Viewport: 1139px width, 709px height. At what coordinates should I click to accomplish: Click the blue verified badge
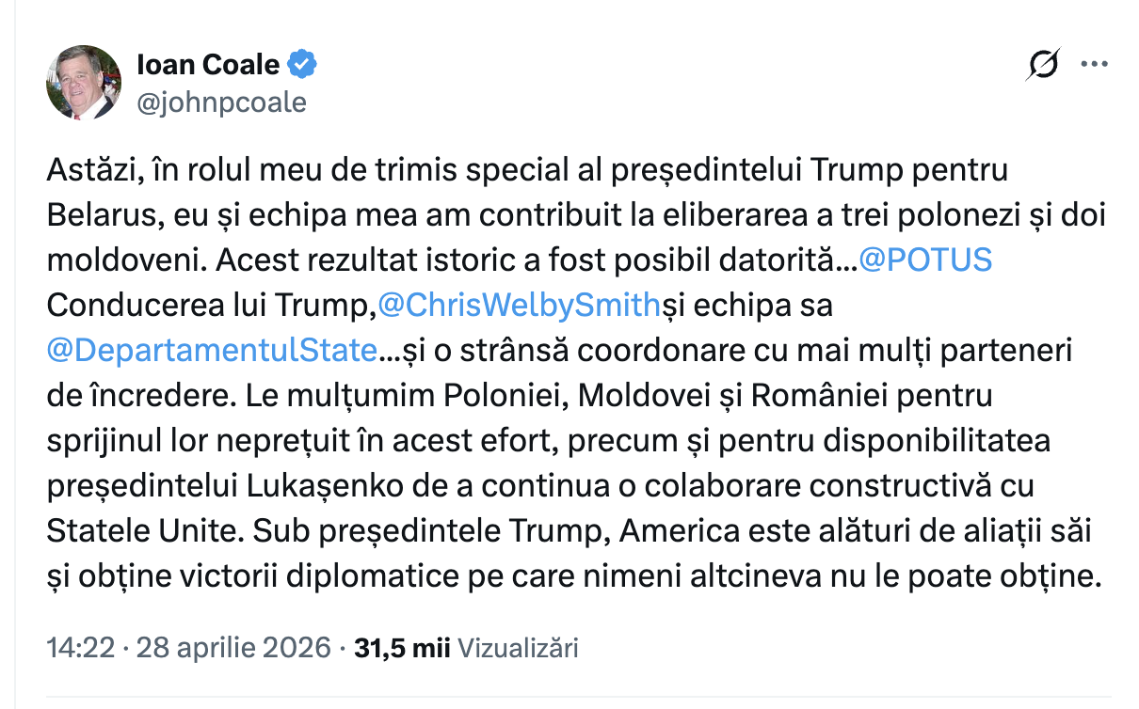click(x=302, y=65)
